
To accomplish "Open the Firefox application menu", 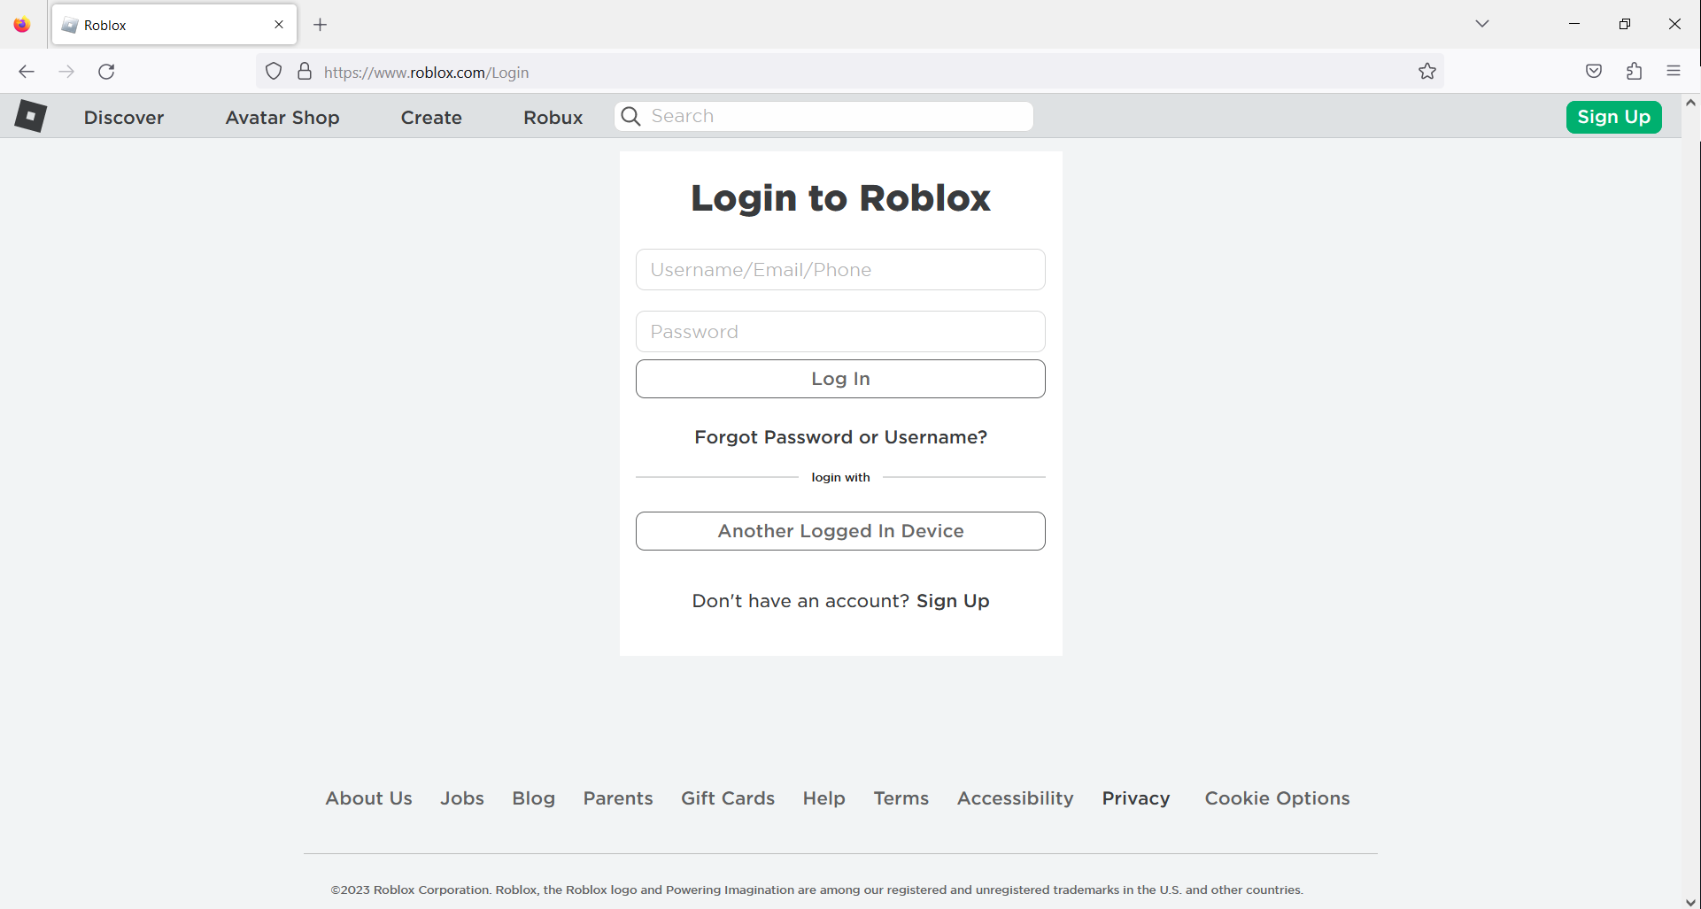I will [1674, 71].
